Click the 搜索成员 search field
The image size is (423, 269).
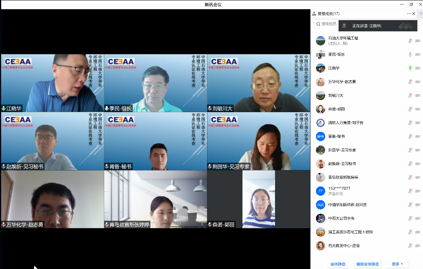click(x=326, y=24)
